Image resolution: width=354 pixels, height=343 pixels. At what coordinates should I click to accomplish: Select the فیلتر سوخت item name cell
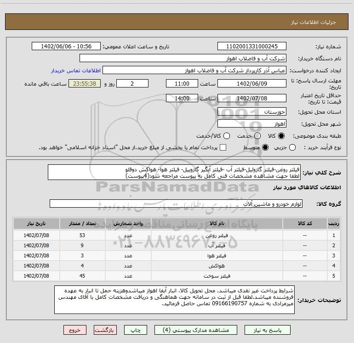pos(217,276)
